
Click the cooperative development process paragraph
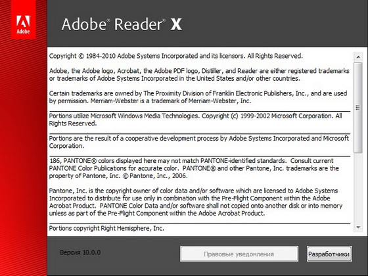pyautogui.click(x=198, y=142)
